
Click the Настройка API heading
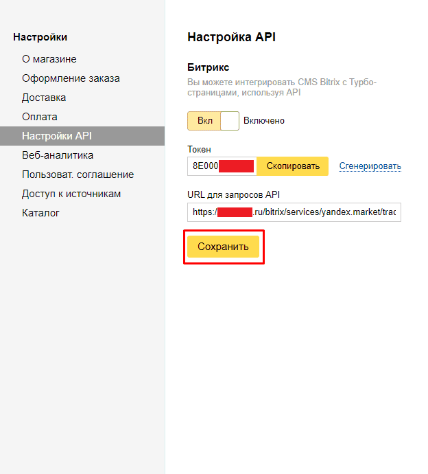[232, 37]
